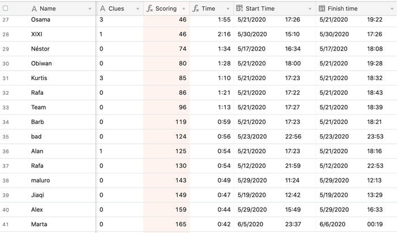This screenshot has width=397, height=233.
Task: Select the name cell 'Kurtis'
Action: click(x=39, y=78)
